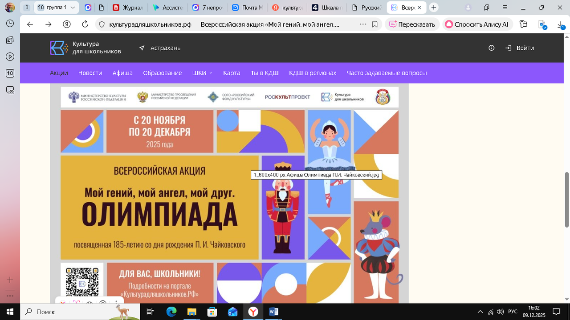Image resolution: width=570 pixels, height=320 pixels.
Task: Open the Астрахань city selector
Action: pos(160,48)
